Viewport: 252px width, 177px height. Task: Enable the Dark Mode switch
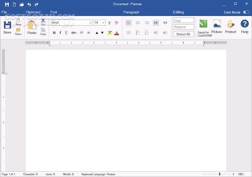tap(246, 12)
